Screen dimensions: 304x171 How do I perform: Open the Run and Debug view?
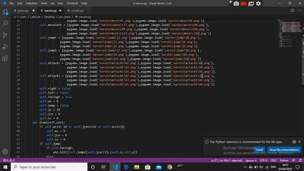5,47
